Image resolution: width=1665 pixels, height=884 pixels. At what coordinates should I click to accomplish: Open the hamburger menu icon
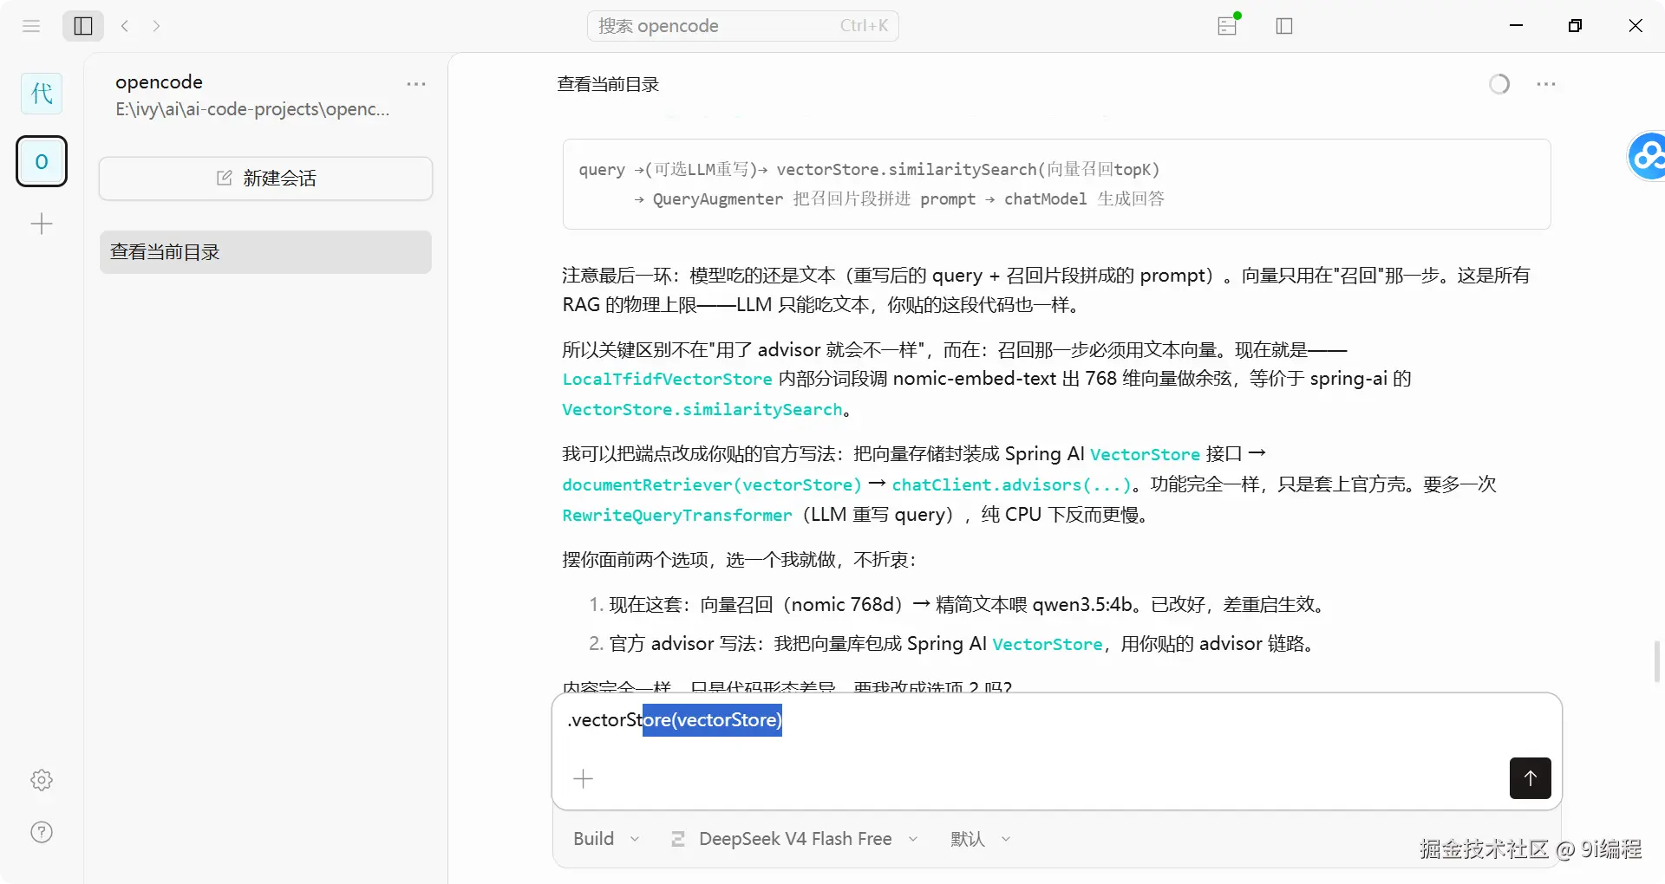click(31, 26)
